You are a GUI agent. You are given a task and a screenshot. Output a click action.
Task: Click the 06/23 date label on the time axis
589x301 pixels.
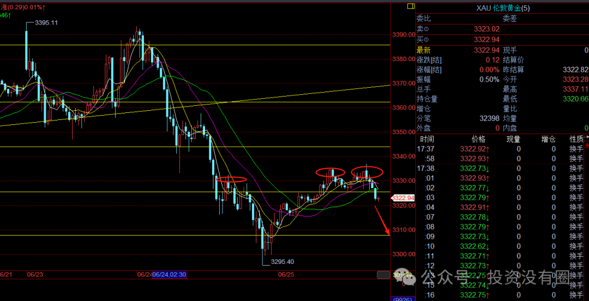(x=34, y=275)
